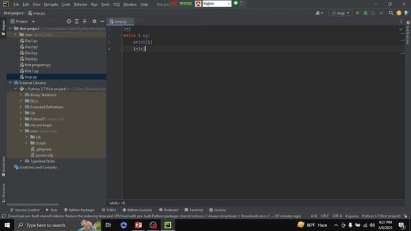Open the user account icon in toolbar

pos(319,13)
